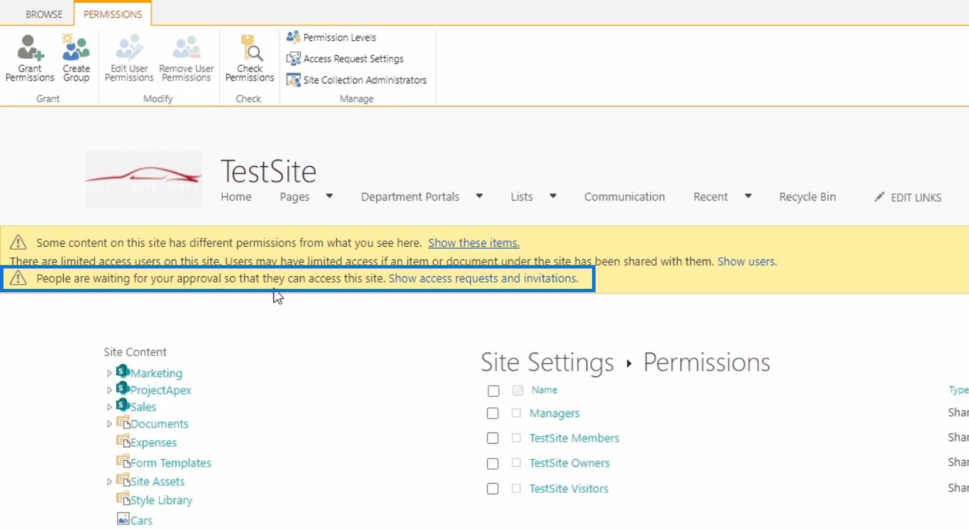Open the Create Group ribbon icon
969x530 pixels.
click(76, 48)
